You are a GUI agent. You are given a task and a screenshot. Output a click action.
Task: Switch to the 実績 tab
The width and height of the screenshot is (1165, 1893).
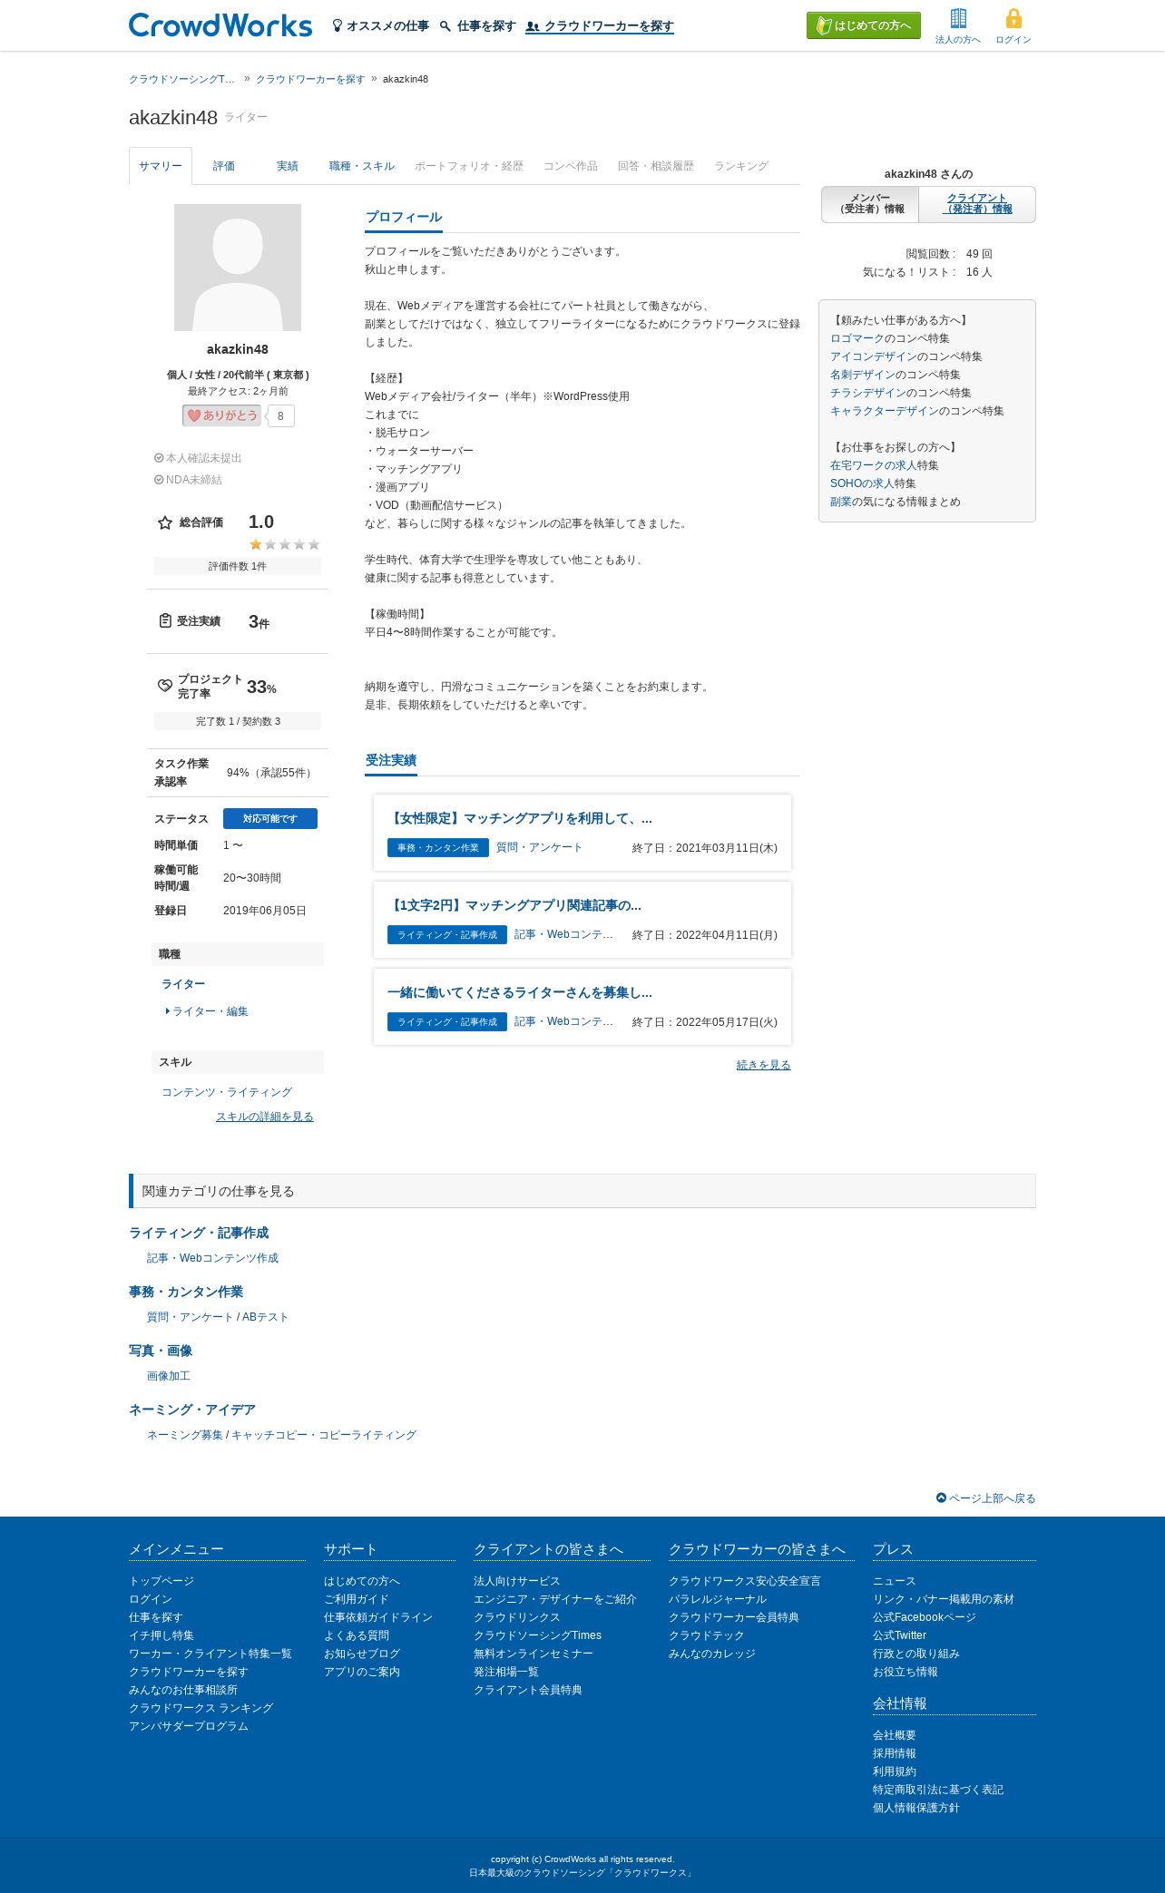pyautogui.click(x=288, y=166)
